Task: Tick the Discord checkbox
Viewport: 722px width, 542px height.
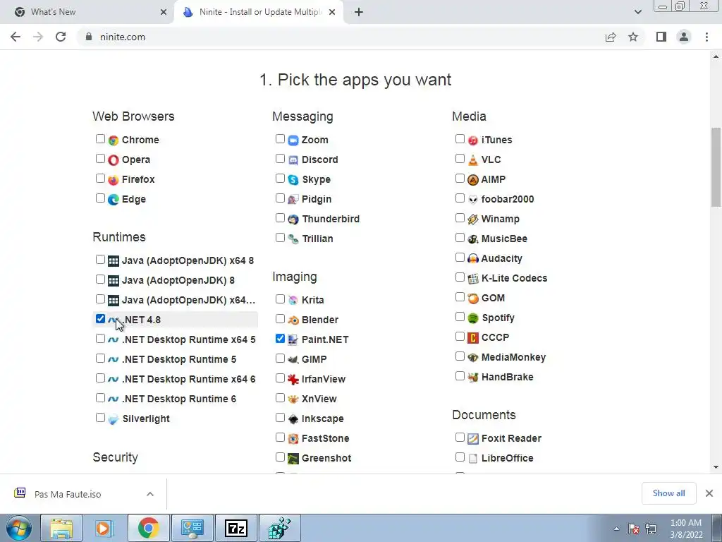Action: (280, 159)
